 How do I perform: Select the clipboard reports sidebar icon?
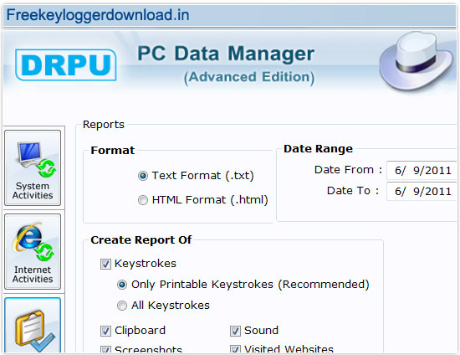(x=33, y=326)
